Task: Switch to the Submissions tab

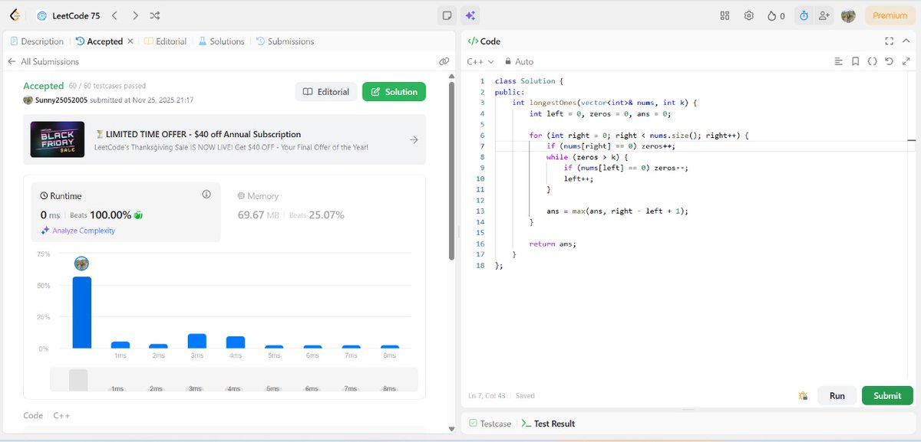Action: pyautogui.click(x=285, y=41)
